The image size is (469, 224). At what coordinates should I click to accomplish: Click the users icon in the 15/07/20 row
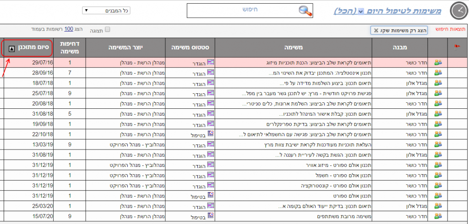click(438, 216)
